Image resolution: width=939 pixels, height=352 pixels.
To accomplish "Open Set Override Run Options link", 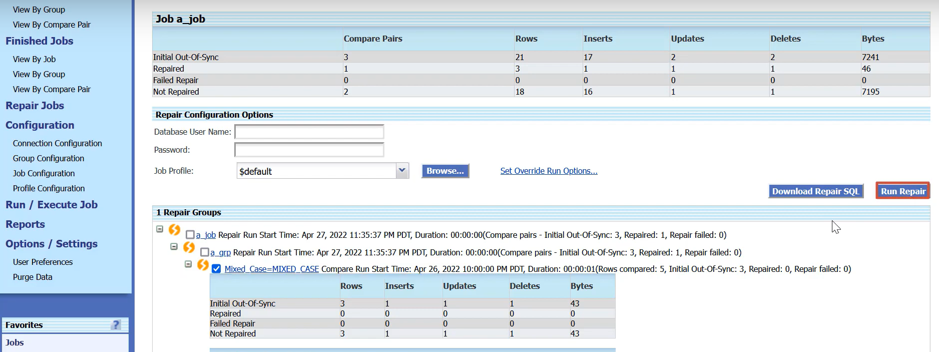I will coord(549,171).
